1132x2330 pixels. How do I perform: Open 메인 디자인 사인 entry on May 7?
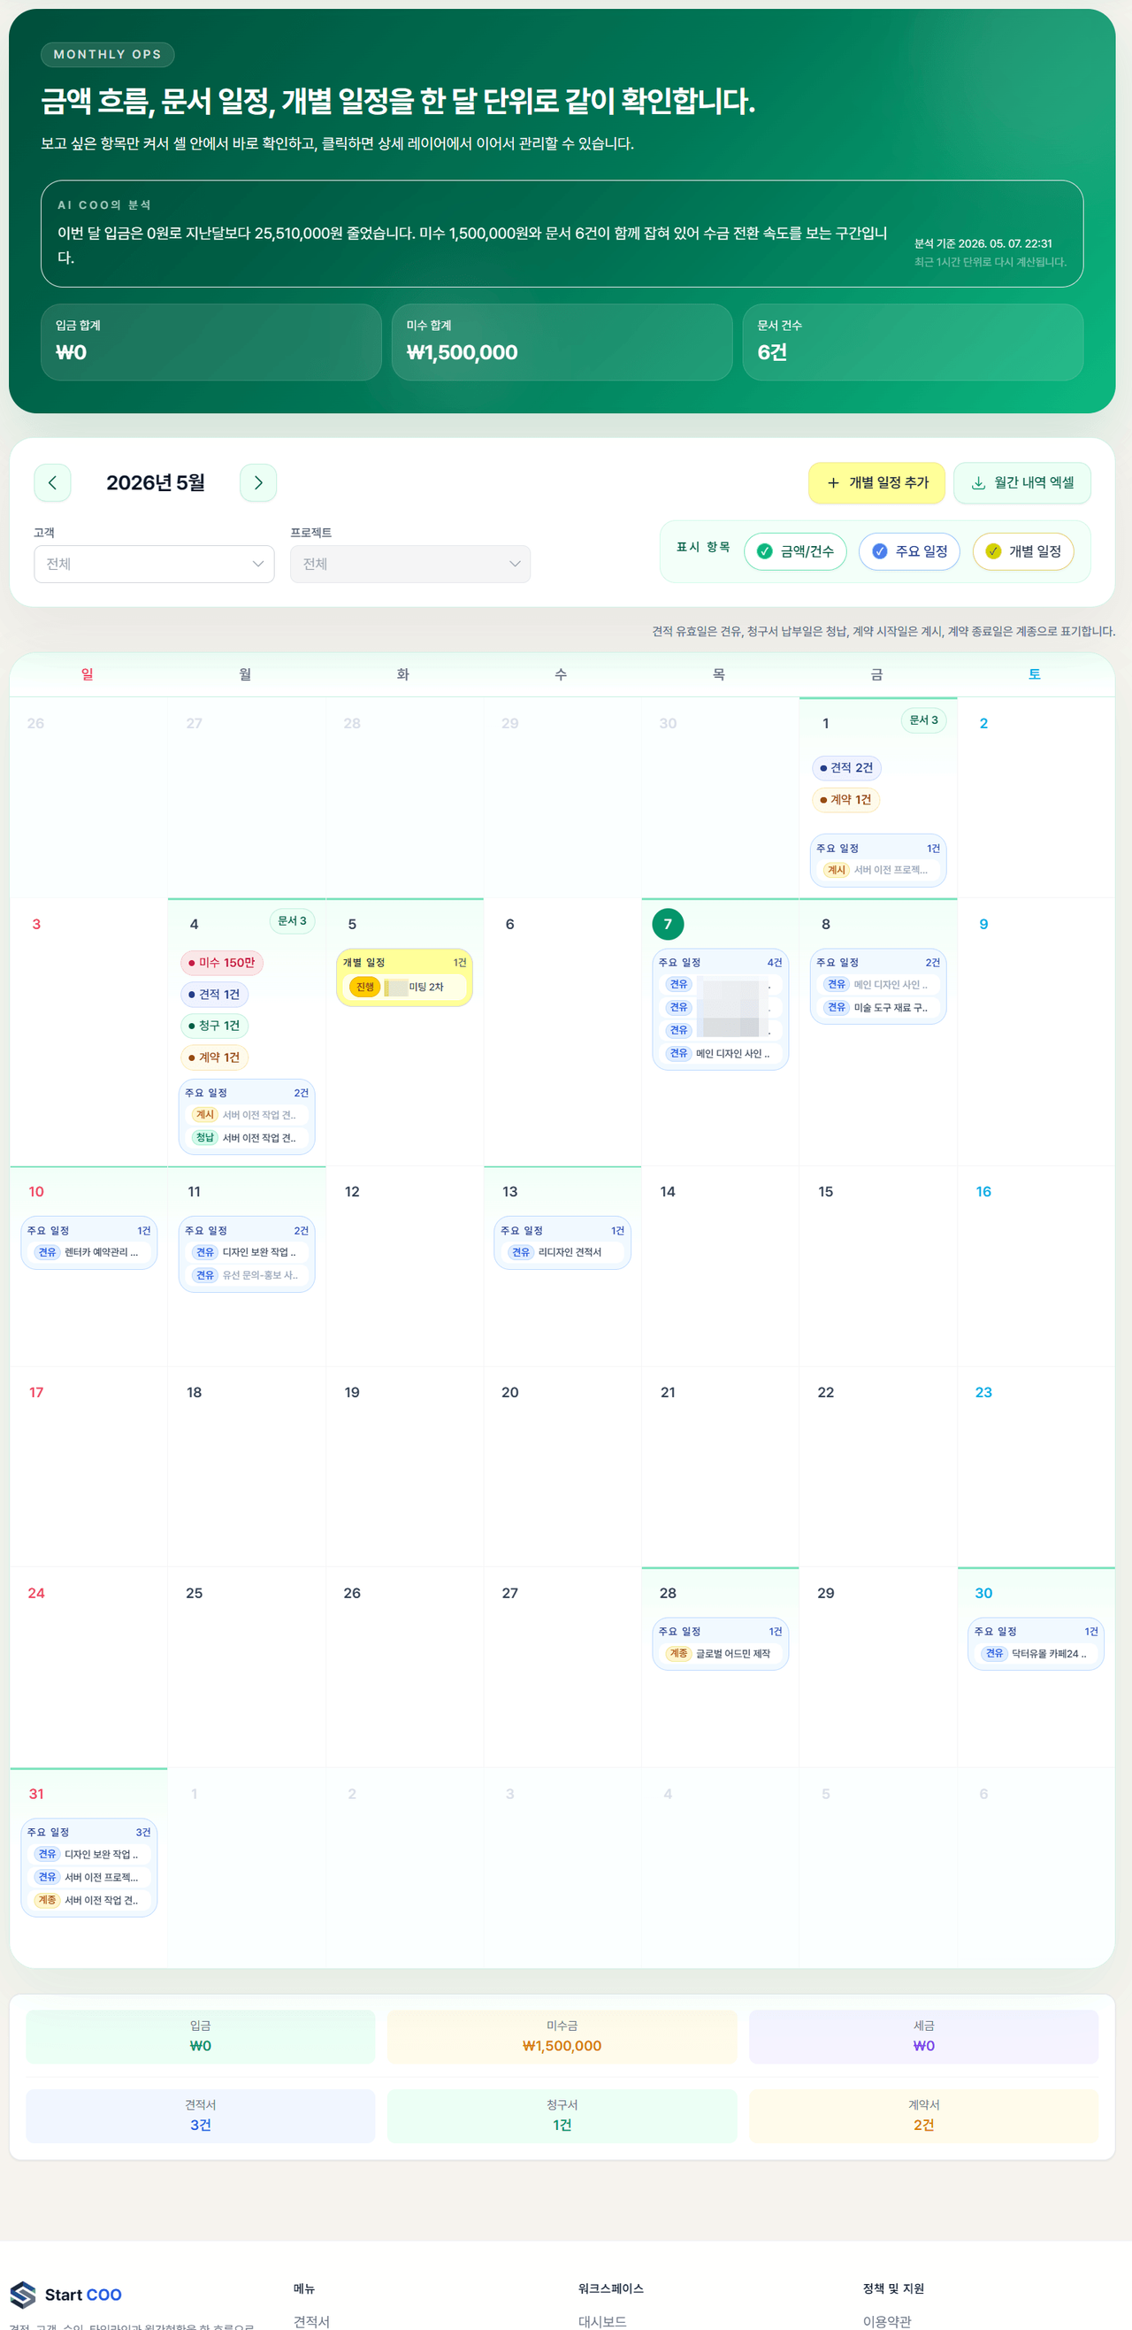tap(721, 1054)
